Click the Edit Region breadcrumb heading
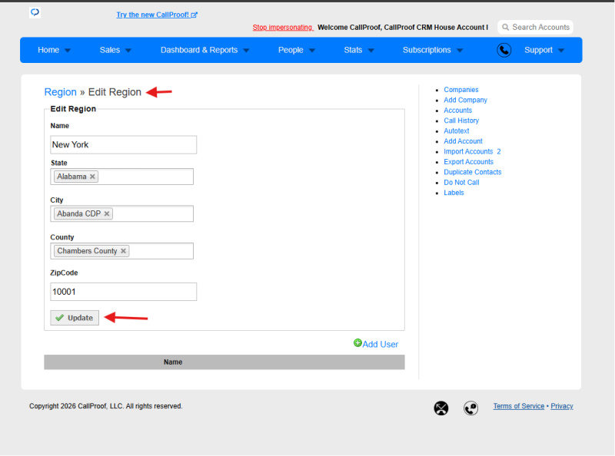Screen dimensions: 615x456 (115, 92)
